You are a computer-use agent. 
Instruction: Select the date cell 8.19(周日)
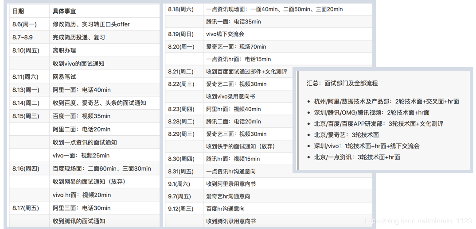(184, 34)
